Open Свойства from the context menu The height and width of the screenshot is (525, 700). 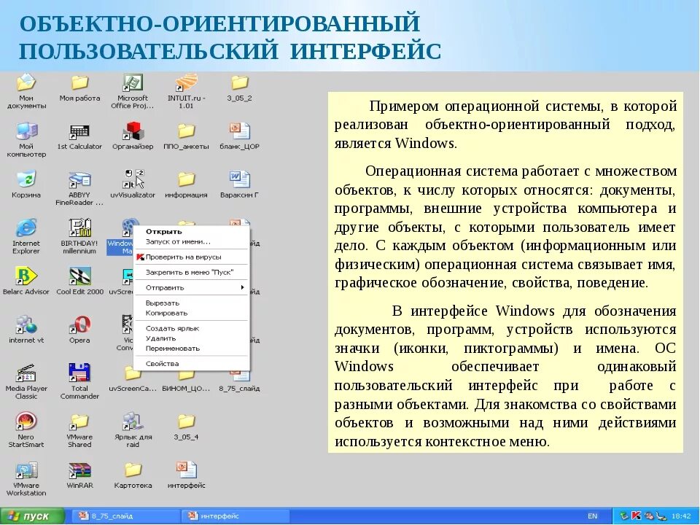pyautogui.click(x=191, y=364)
